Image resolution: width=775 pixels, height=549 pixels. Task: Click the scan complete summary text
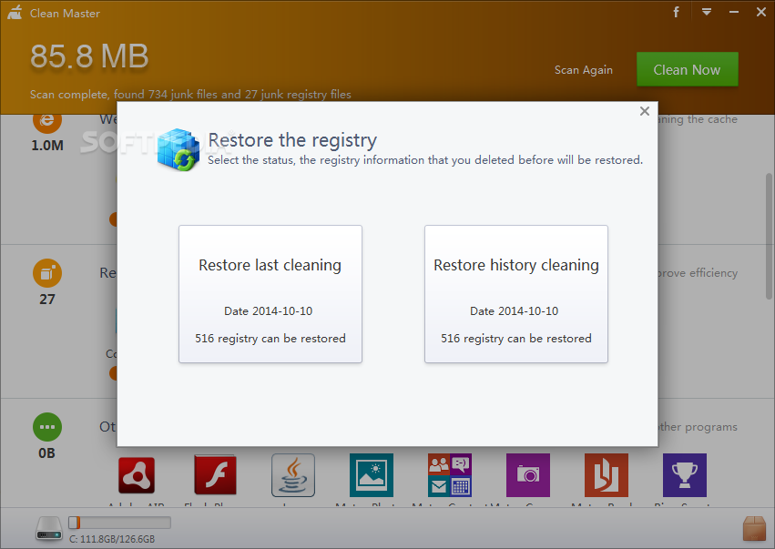click(190, 95)
